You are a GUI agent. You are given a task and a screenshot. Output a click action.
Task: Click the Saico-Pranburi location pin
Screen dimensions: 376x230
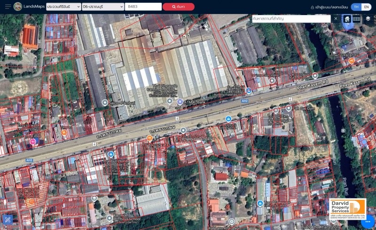pos(105,102)
